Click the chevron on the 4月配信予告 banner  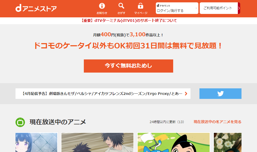tap(186, 94)
